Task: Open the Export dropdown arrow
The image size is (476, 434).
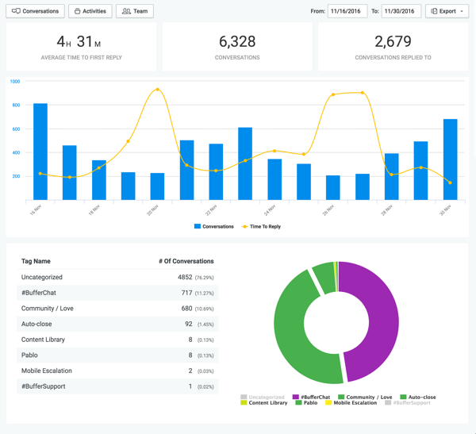Action: pos(462,11)
